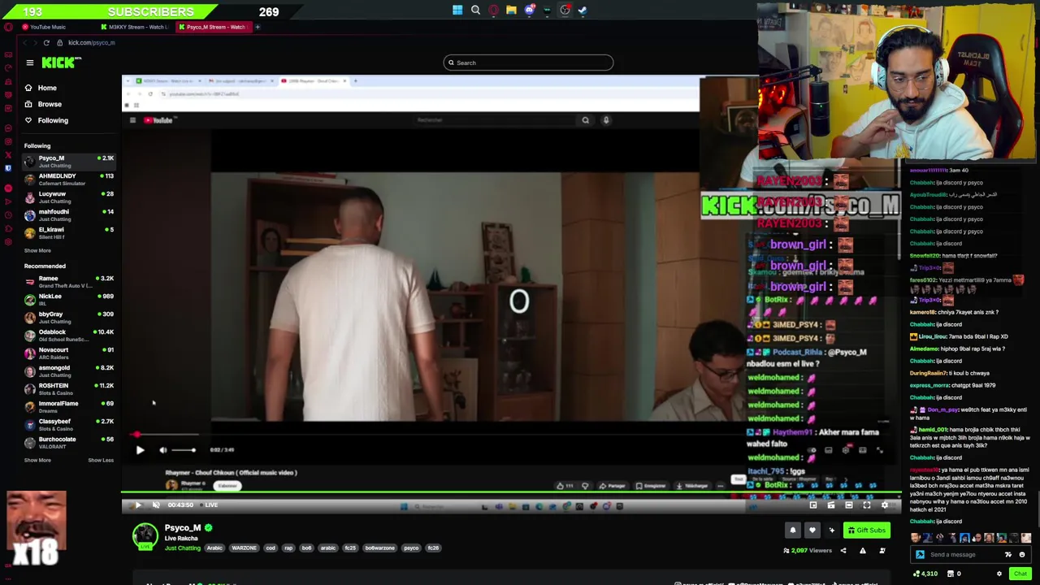The image size is (1040, 585).
Task: Click the Gift Subs button
Action: (866, 531)
